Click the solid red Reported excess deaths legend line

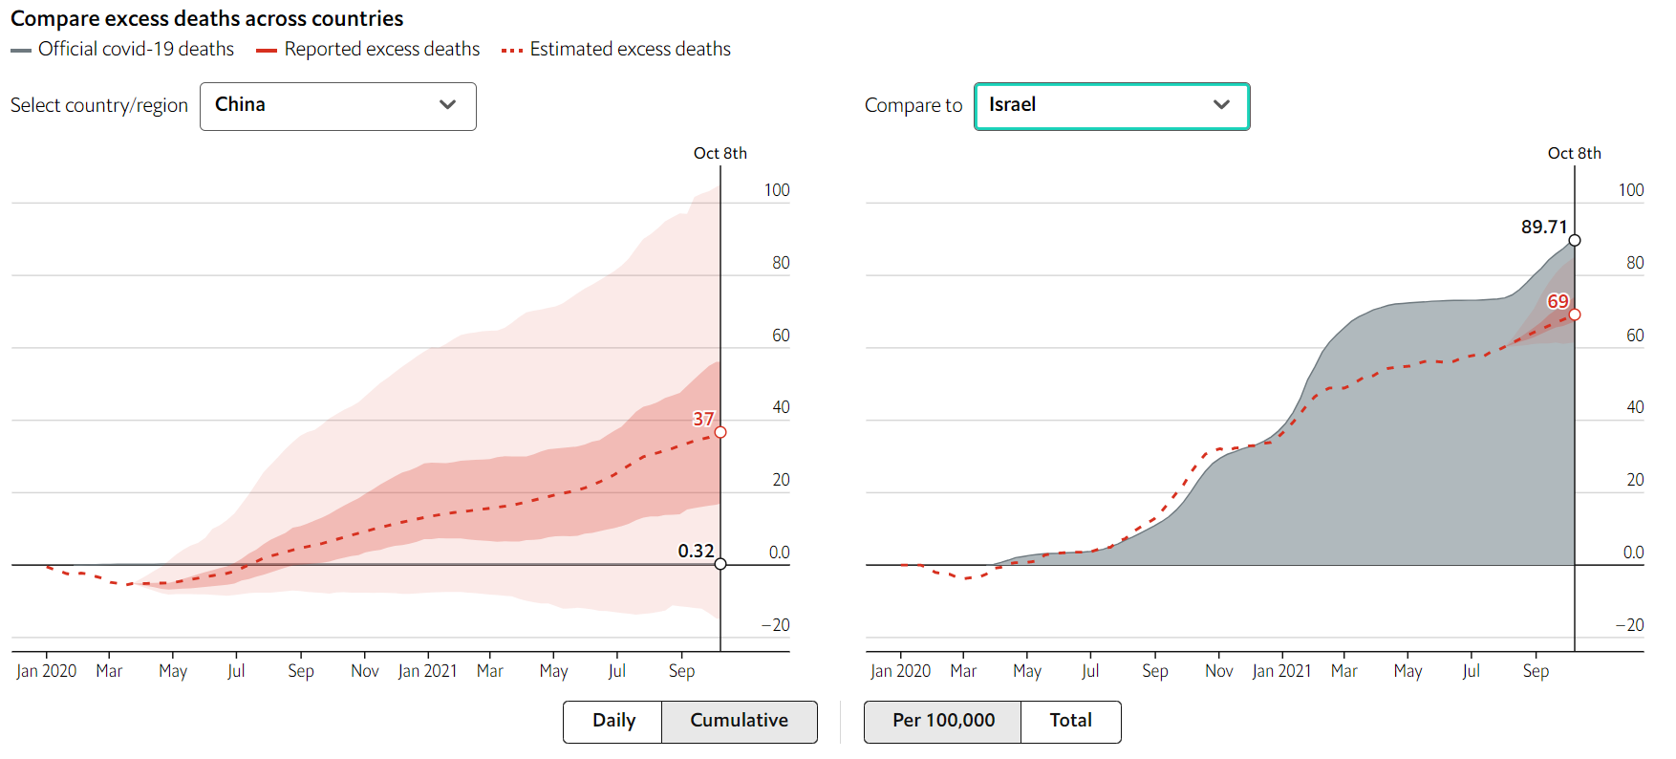point(267,51)
